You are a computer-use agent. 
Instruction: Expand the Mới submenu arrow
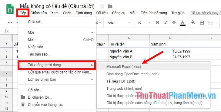[92, 32]
